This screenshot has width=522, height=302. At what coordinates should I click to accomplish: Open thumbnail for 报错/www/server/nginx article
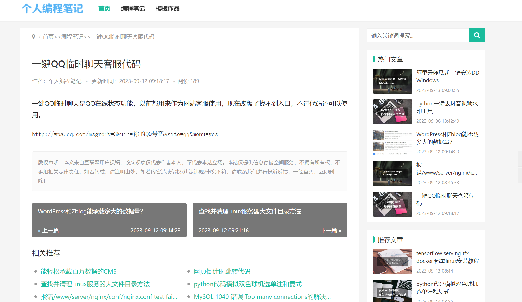[x=393, y=173]
